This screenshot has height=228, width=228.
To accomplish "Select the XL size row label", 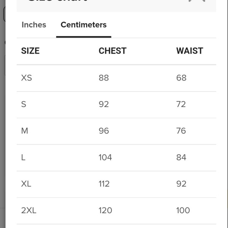I will click(26, 184).
